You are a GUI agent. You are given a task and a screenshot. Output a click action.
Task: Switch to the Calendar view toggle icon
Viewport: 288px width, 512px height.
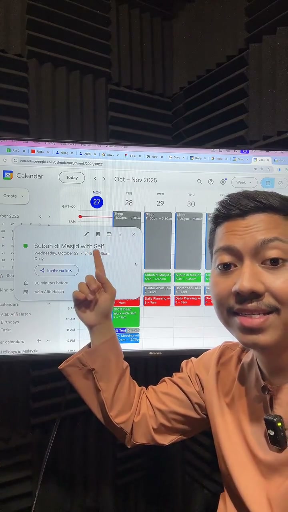(268, 183)
